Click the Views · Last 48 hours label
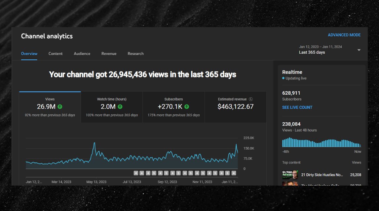Image resolution: width=379 pixels, height=211 pixels. (299, 130)
